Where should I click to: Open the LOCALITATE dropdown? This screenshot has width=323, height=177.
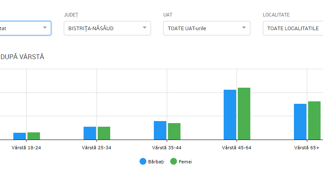[293, 28]
